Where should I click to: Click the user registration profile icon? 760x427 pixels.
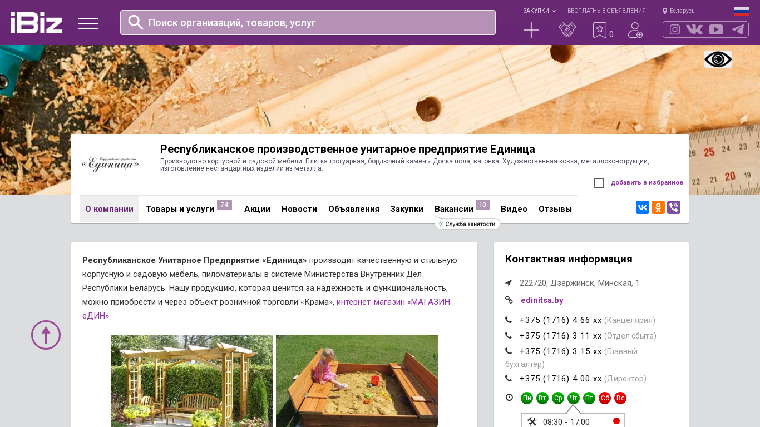(x=635, y=30)
